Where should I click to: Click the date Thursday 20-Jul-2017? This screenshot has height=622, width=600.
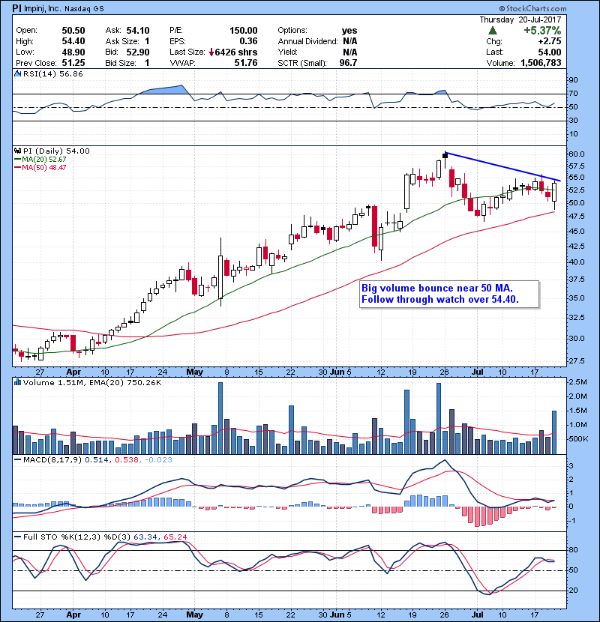[x=520, y=19]
